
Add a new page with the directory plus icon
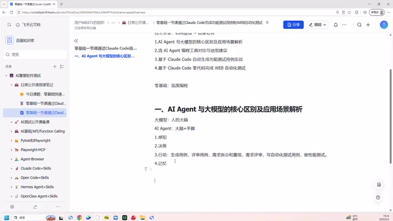pos(55,66)
